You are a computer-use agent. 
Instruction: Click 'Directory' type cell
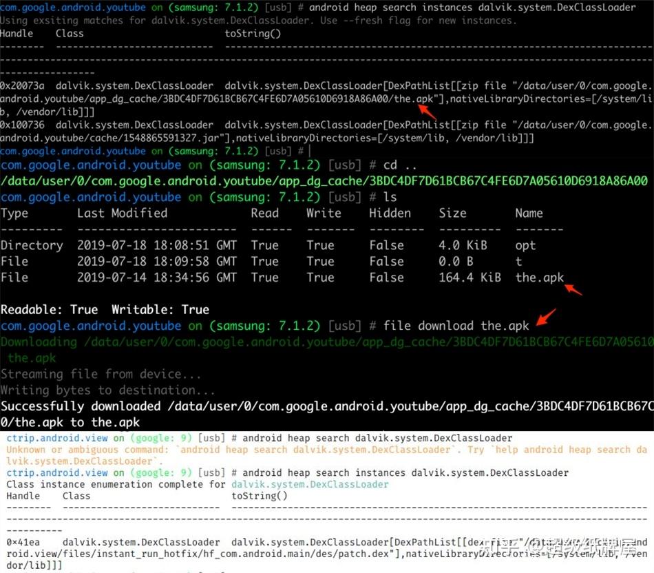pyautogui.click(x=32, y=245)
